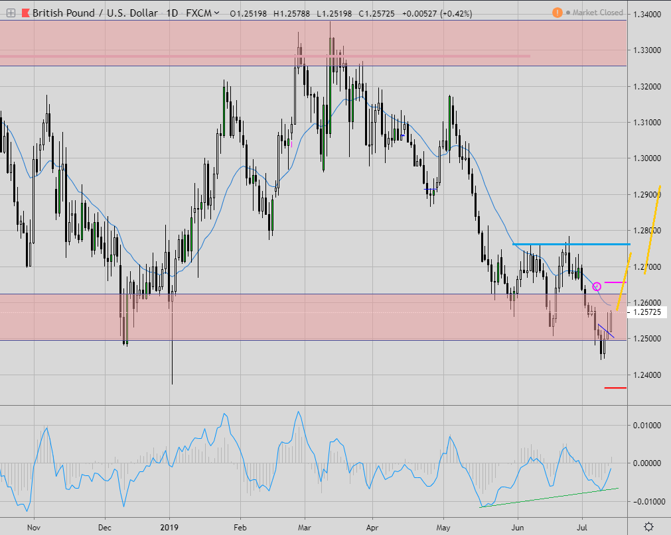Image resolution: width=671 pixels, height=535 pixels.
Task: Click the low value L1.25198
Action: point(335,14)
